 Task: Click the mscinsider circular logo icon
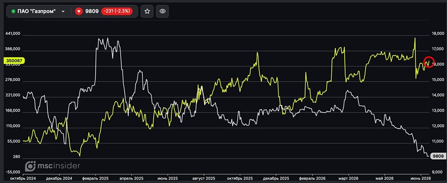pos(30,166)
